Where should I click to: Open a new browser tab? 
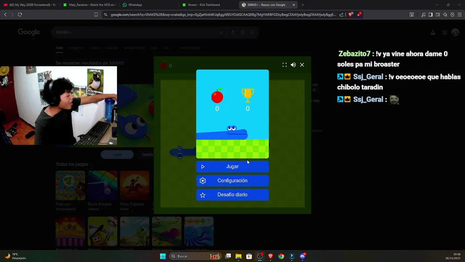point(303,5)
